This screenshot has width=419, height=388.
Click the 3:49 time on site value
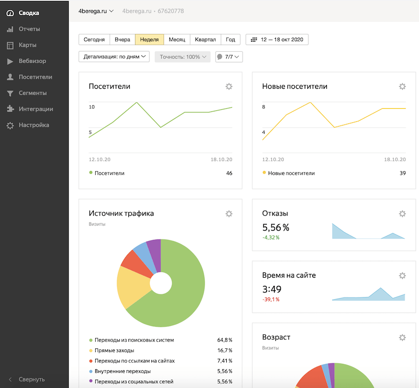(x=272, y=290)
